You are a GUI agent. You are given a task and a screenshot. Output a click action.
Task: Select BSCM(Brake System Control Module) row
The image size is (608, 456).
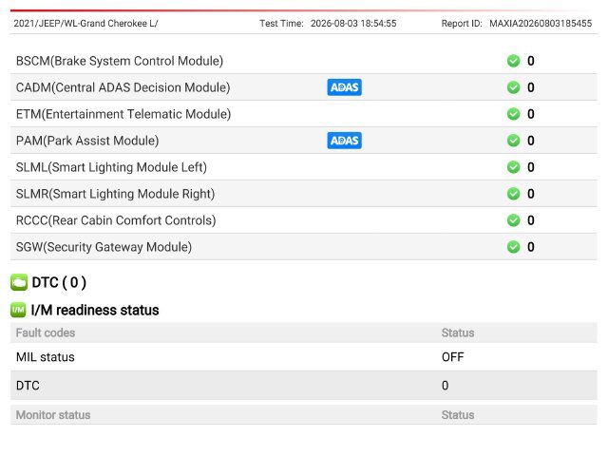(304, 61)
